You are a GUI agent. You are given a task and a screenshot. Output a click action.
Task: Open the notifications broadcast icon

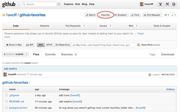coord(160,4)
